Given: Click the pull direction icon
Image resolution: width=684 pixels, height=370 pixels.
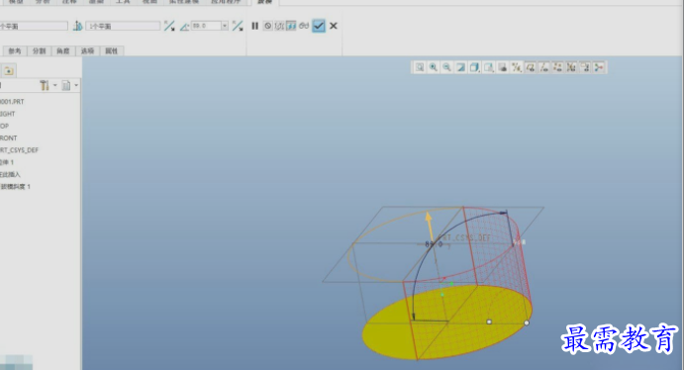Looking at the screenshot, I should coord(77,26).
